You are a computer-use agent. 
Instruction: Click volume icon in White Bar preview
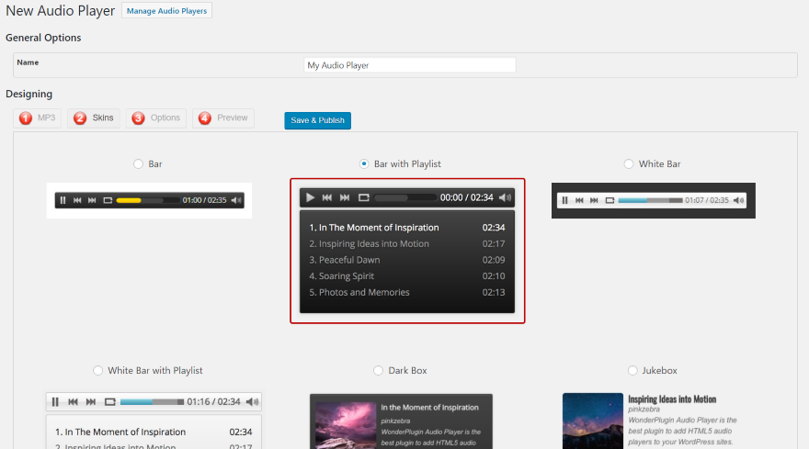coord(739,200)
